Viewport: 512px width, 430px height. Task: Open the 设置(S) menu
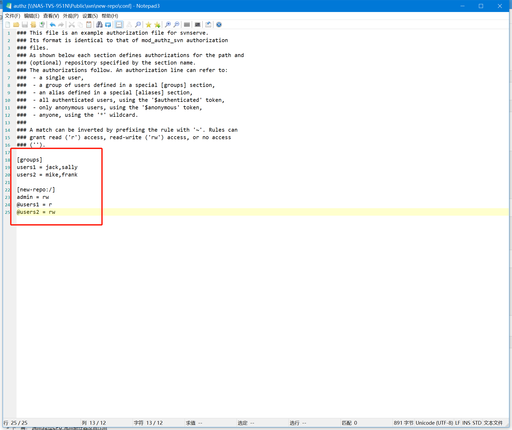[x=90, y=16]
